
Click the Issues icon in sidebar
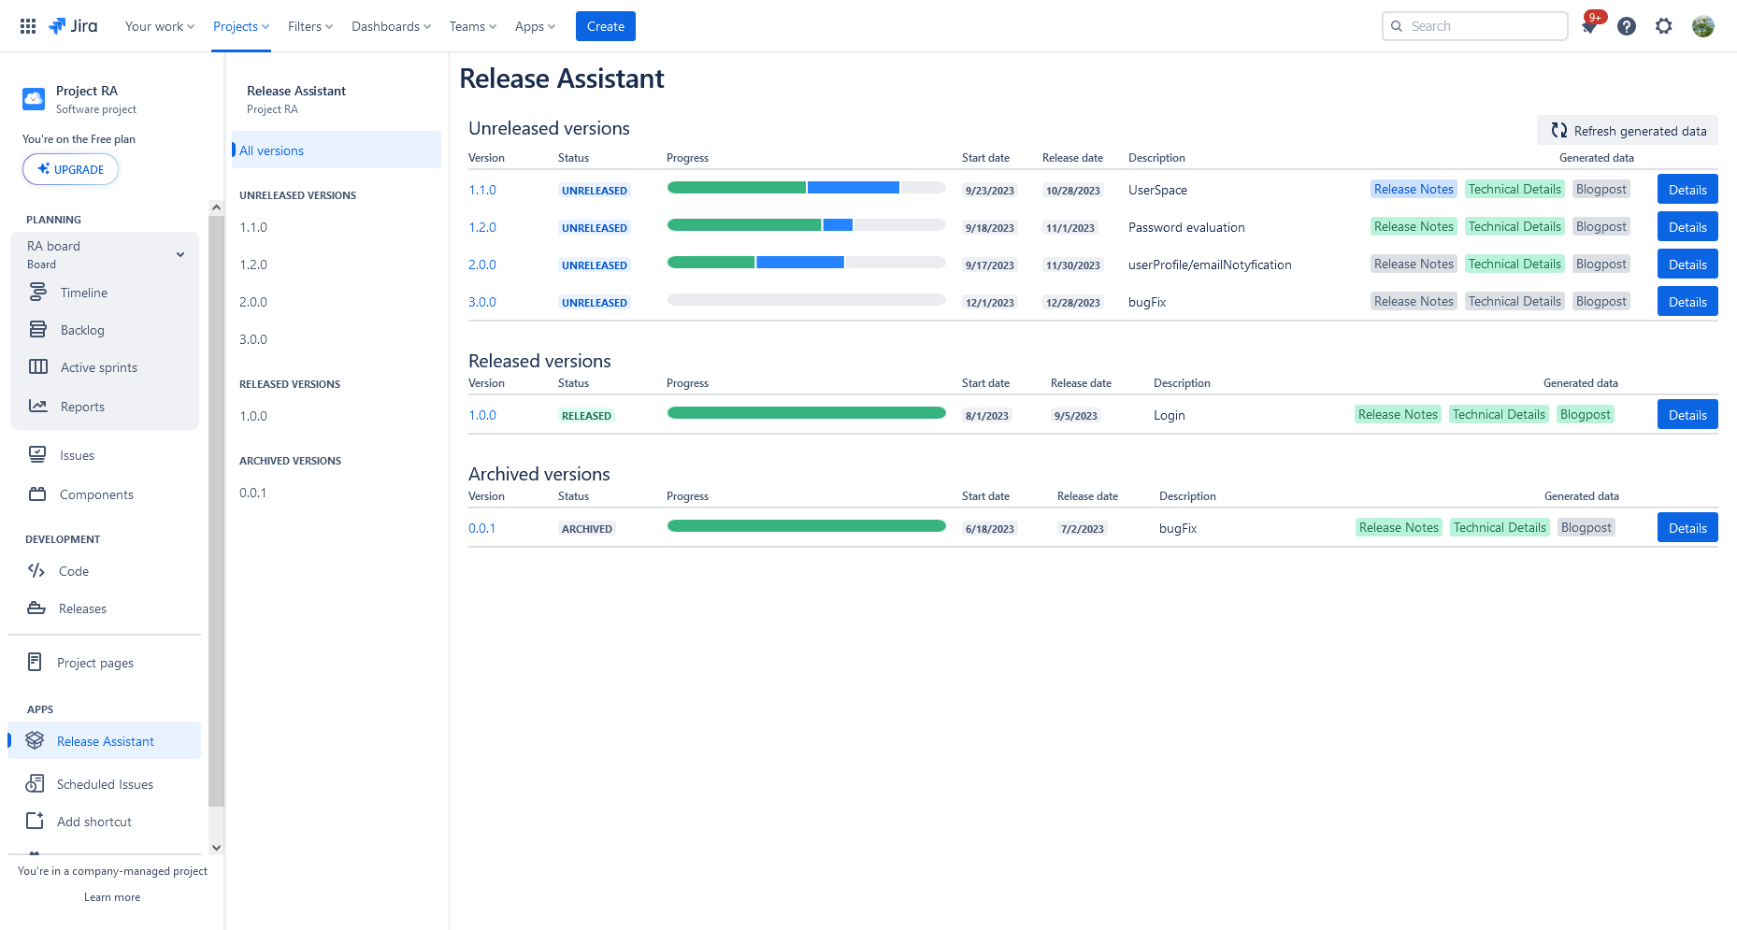click(37, 455)
